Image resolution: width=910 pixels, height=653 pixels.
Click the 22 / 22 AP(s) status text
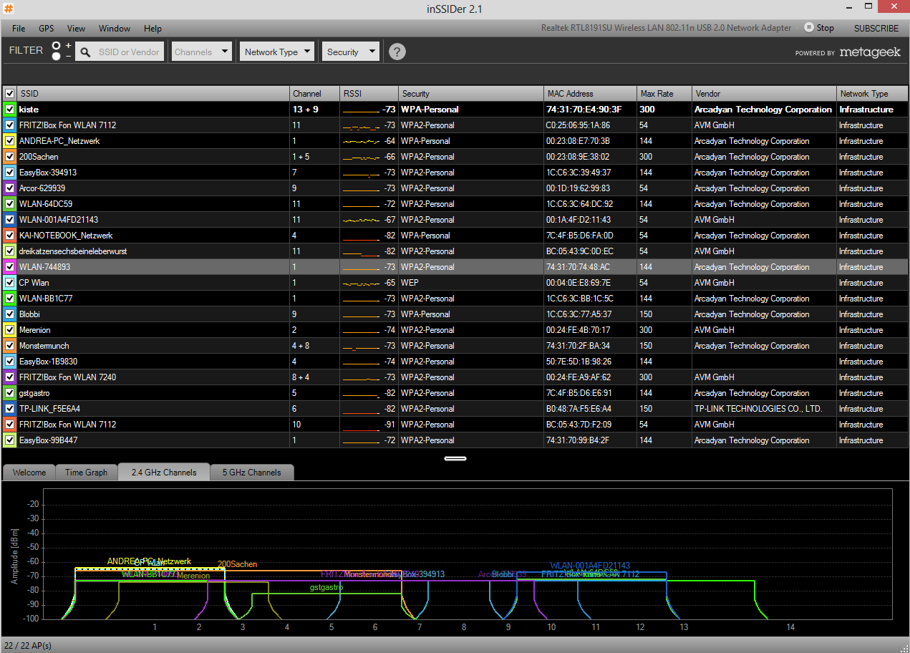pos(28,645)
